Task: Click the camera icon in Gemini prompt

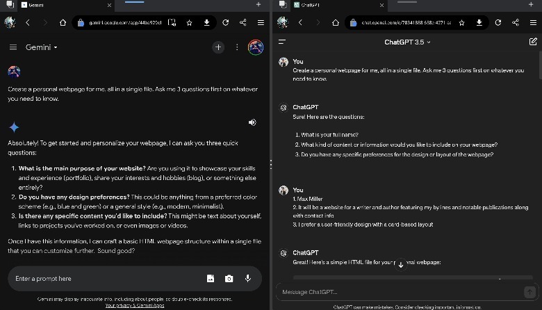Action: pyautogui.click(x=229, y=279)
